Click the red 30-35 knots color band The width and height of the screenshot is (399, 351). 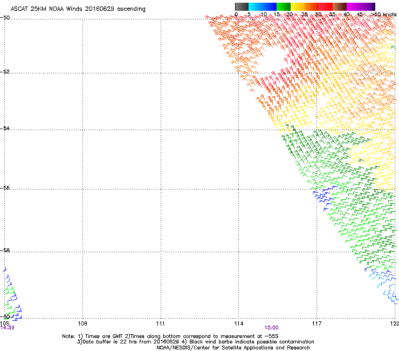point(326,6)
